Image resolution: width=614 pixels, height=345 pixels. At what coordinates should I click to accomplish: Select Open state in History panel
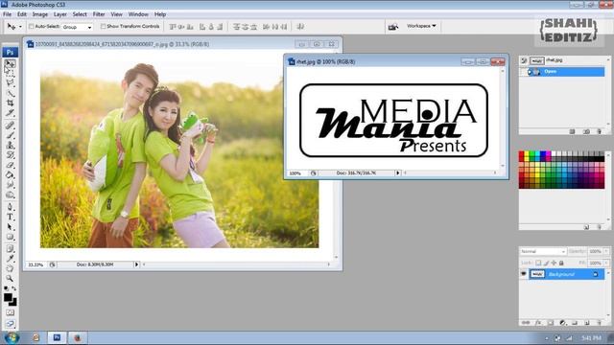tap(562, 72)
